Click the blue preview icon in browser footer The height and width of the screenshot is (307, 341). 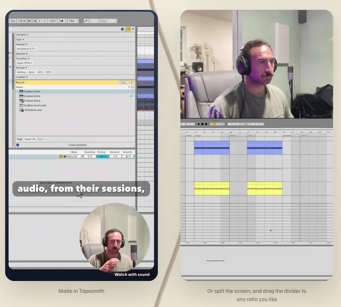[x=18, y=145]
